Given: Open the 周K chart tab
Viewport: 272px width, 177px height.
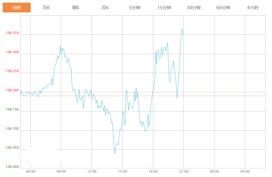Looking at the screenshot, I should point(76,8).
